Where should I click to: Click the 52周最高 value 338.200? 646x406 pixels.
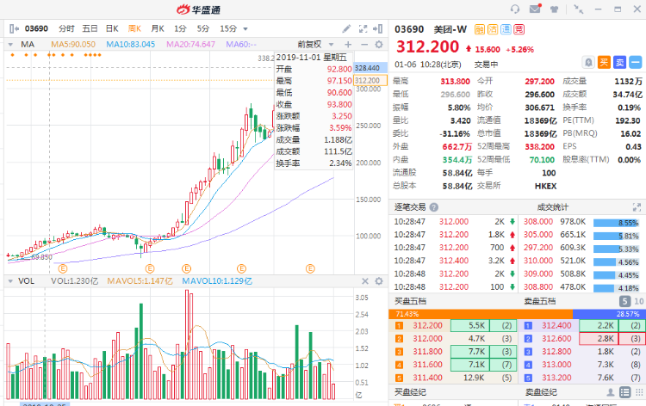coord(539,146)
